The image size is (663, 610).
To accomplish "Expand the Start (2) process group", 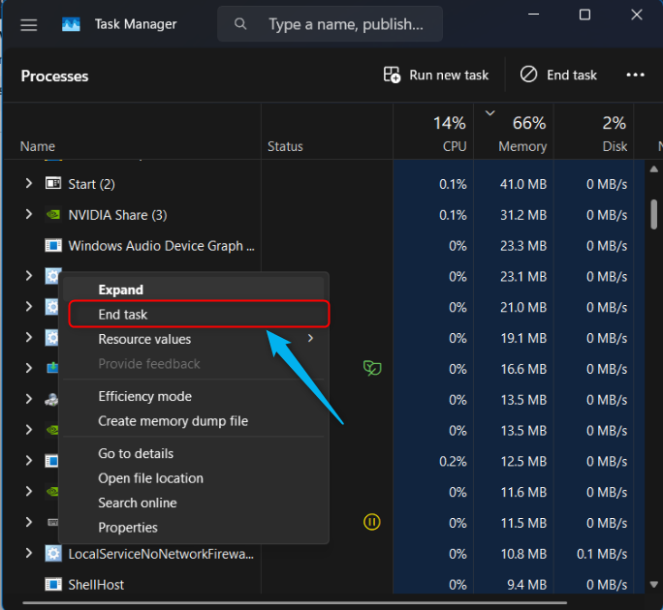I will pos(28,183).
